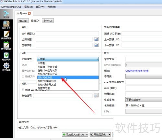Click 开始混流(R) button
The image size is (162, 140).
coord(99,134)
